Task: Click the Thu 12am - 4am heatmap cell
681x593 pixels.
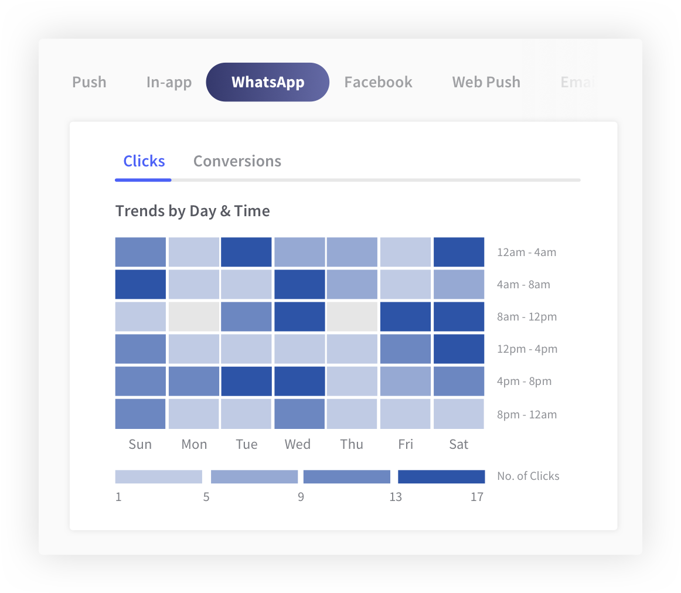Action: click(352, 252)
